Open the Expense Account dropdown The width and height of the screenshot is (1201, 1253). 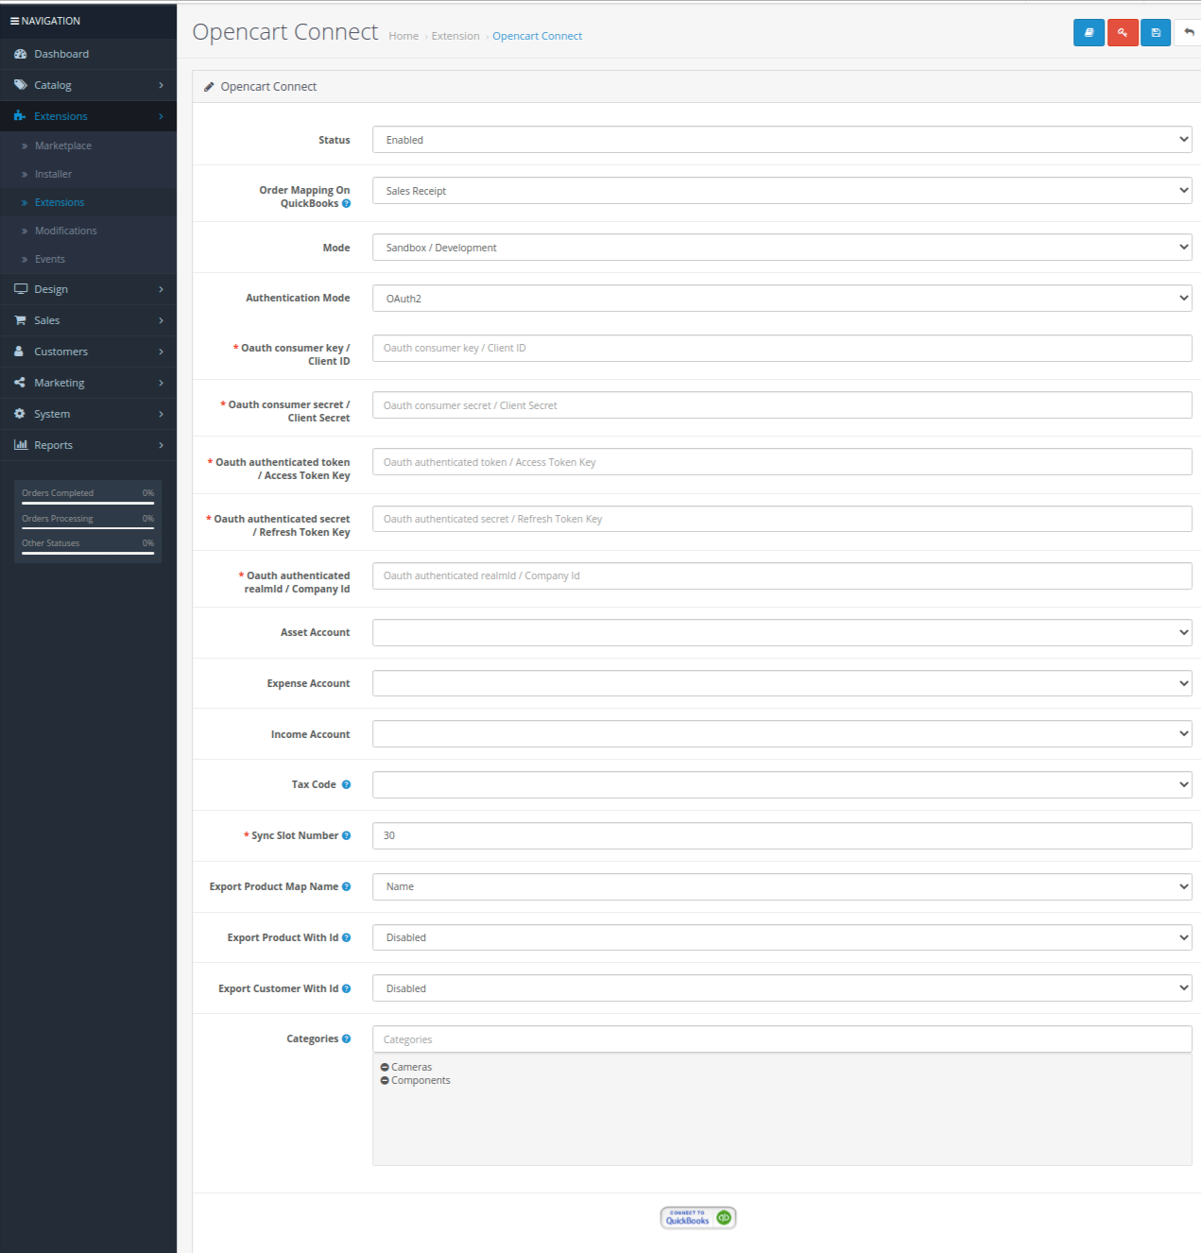(781, 683)
